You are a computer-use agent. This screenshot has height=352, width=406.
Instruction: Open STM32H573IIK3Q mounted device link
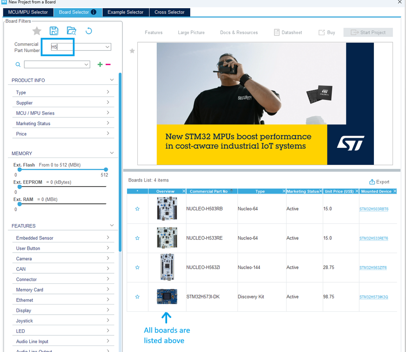point(373,297)
